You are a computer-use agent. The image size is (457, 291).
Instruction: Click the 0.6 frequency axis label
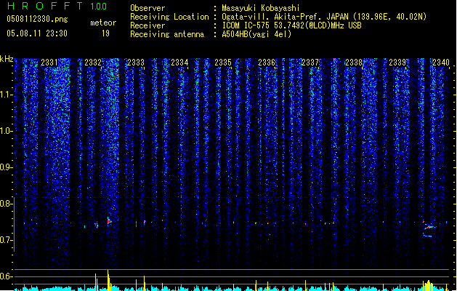[x=7, y=276]
